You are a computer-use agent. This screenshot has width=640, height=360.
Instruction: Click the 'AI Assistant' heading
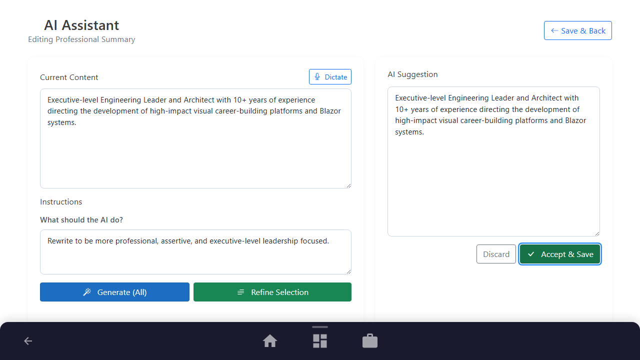pos(81,25)
